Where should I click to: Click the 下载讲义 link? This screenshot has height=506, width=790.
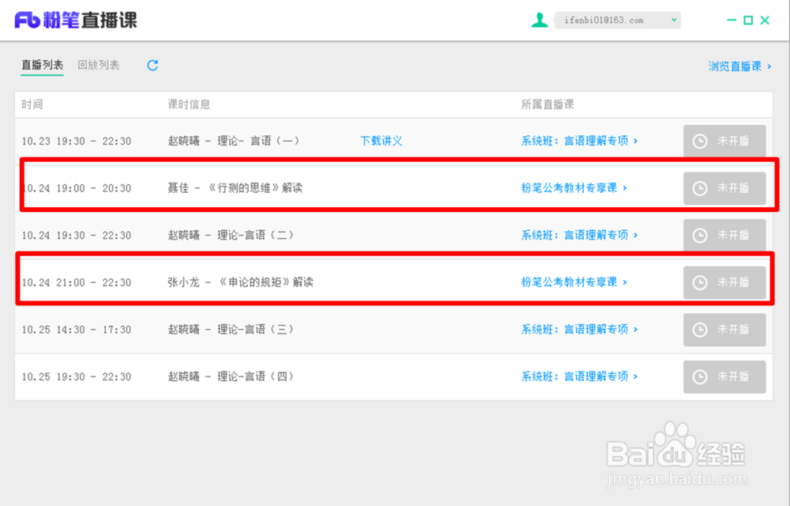pyautogui.click(x=381, y=141)
